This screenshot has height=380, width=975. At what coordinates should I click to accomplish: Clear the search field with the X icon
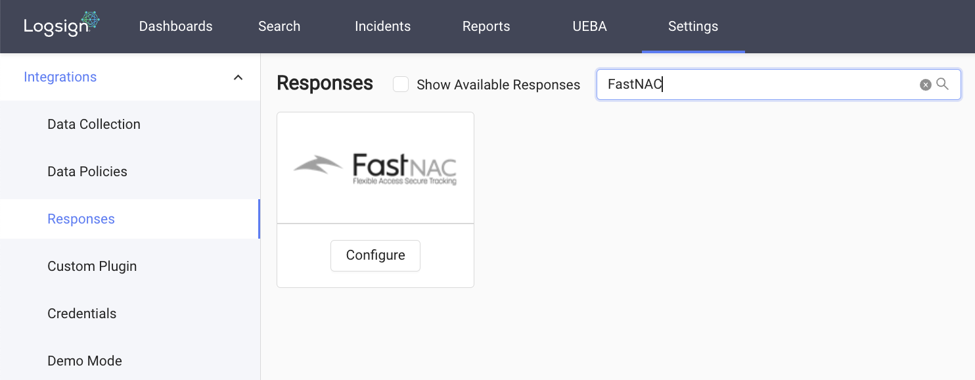coord(925,85)
